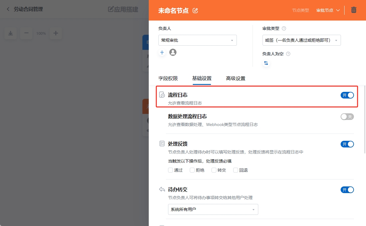The width and height of the screenshot is (366, 226).
Task: Open the 系统所有用户 dropdown
Action: click(x=213, y=209)
